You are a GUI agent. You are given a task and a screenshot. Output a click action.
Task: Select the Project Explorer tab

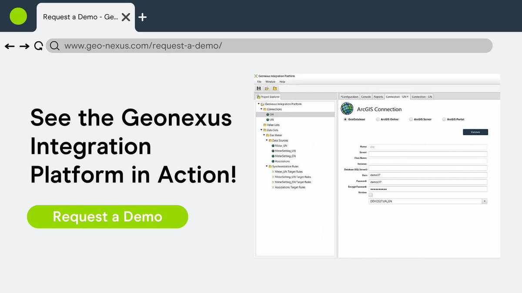tap(268, 97)
